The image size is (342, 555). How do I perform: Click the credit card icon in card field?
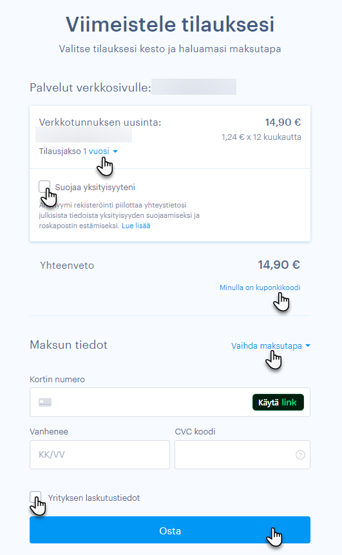click(x=45, y=402)
